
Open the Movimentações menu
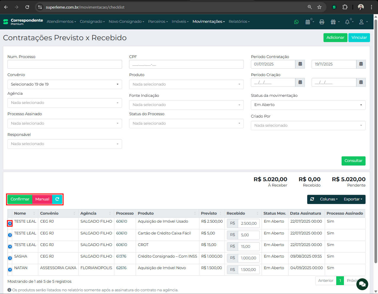pyautogui.click(x=209, y=22)
